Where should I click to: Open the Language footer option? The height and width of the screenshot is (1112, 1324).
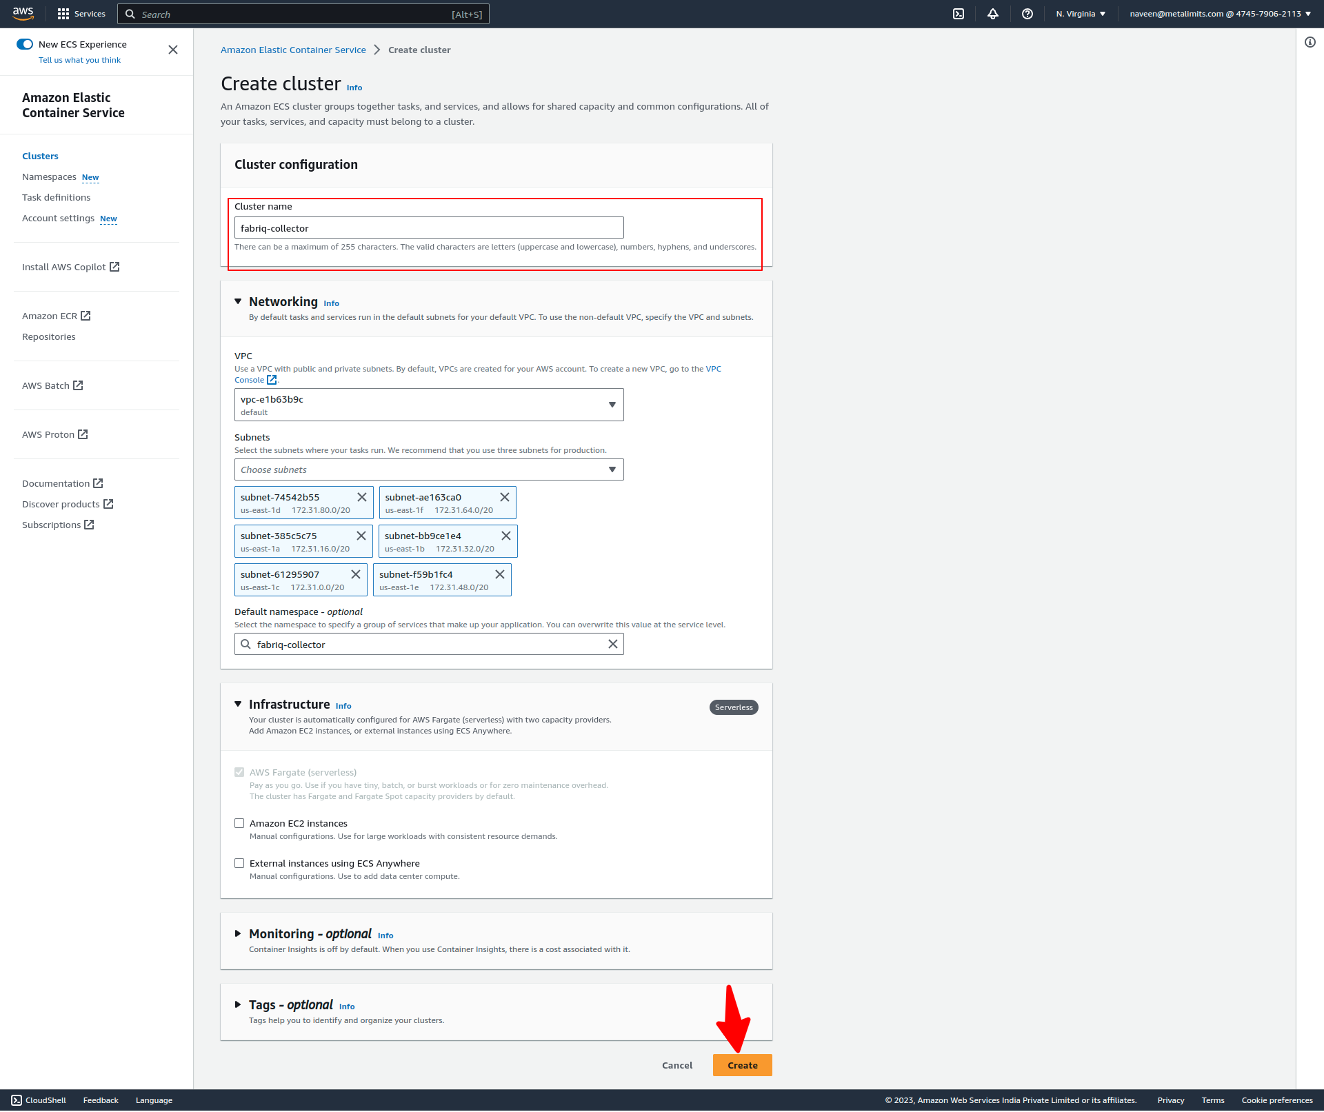(154, 1100)
